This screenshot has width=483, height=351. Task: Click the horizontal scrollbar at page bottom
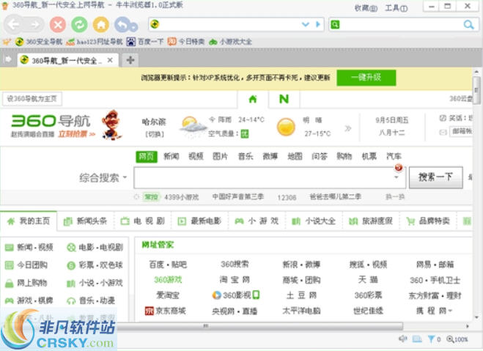click(259, 326)
